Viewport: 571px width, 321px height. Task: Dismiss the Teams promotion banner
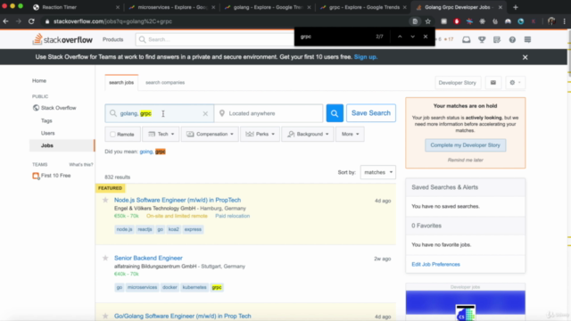[x=525, y=57]
